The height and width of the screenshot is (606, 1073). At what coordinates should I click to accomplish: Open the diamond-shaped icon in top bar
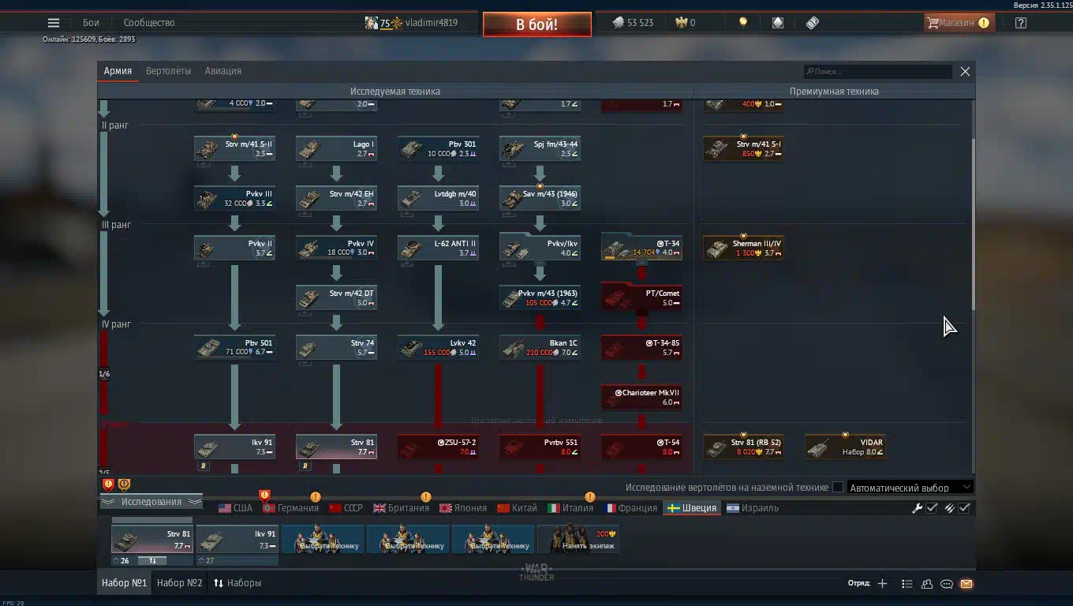tap(778, 23)
